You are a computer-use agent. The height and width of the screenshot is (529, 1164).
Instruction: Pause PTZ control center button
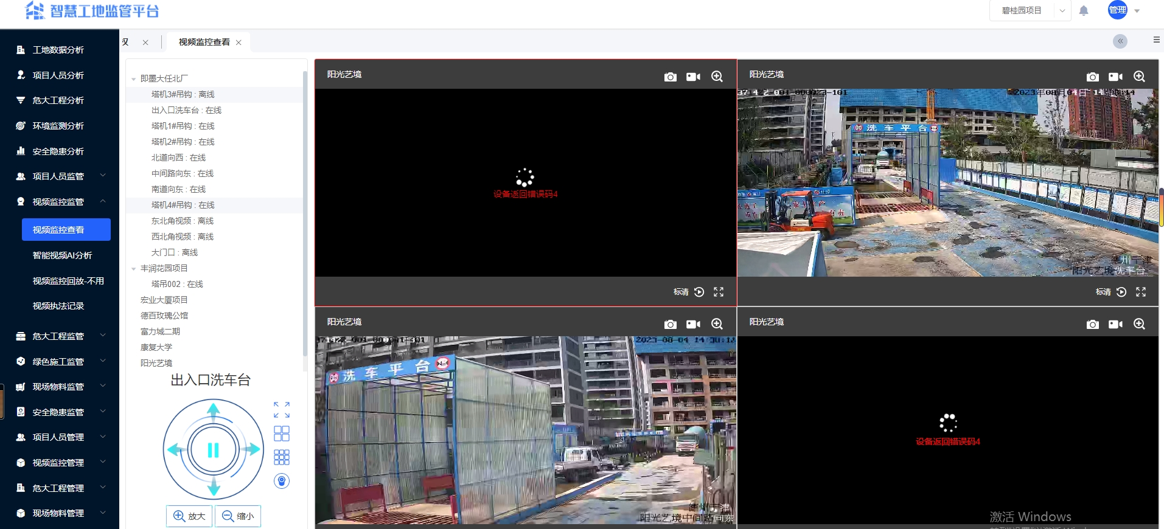click(213, 450)
